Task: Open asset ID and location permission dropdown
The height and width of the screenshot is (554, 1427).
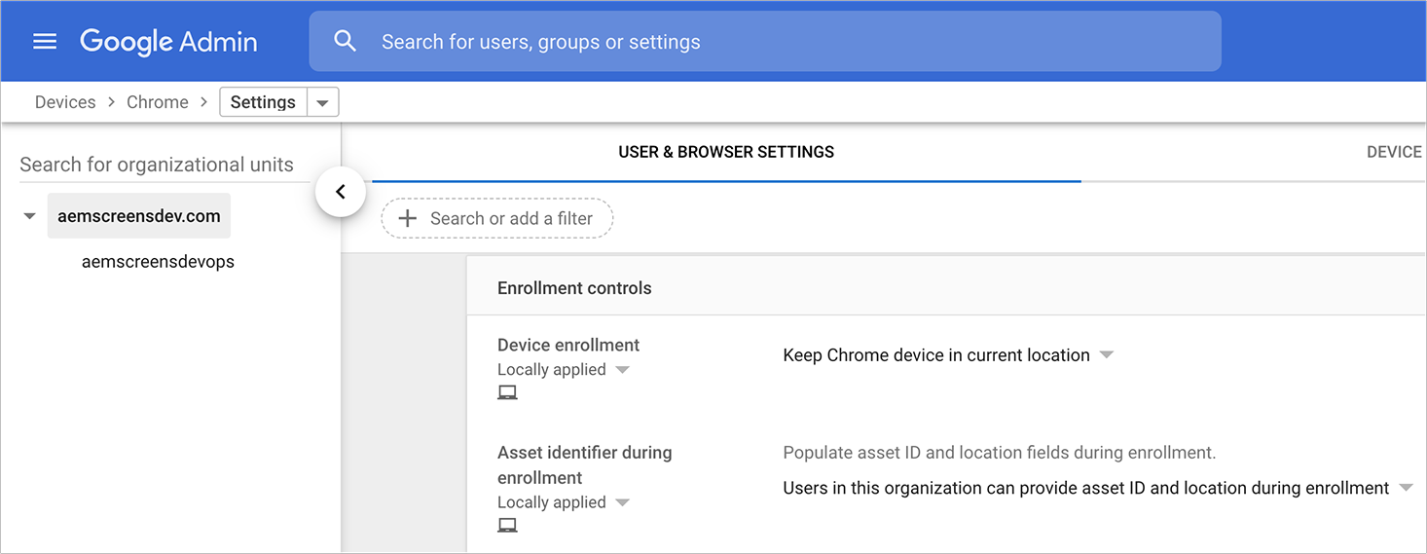Action: click(1405, 488)
